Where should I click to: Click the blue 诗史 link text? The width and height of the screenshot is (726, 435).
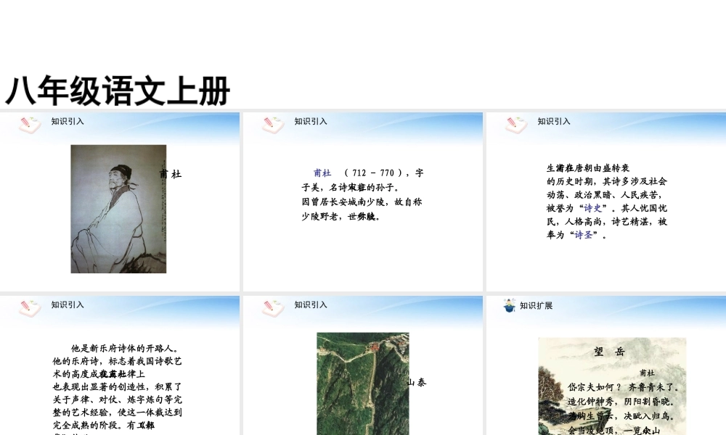tap(592, 208)
